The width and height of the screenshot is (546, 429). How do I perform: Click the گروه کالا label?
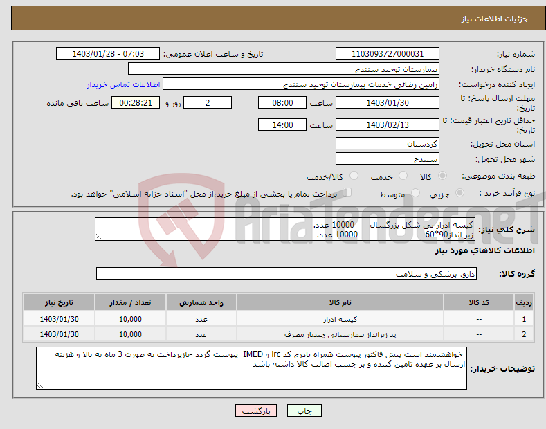[x=517, y=274]
